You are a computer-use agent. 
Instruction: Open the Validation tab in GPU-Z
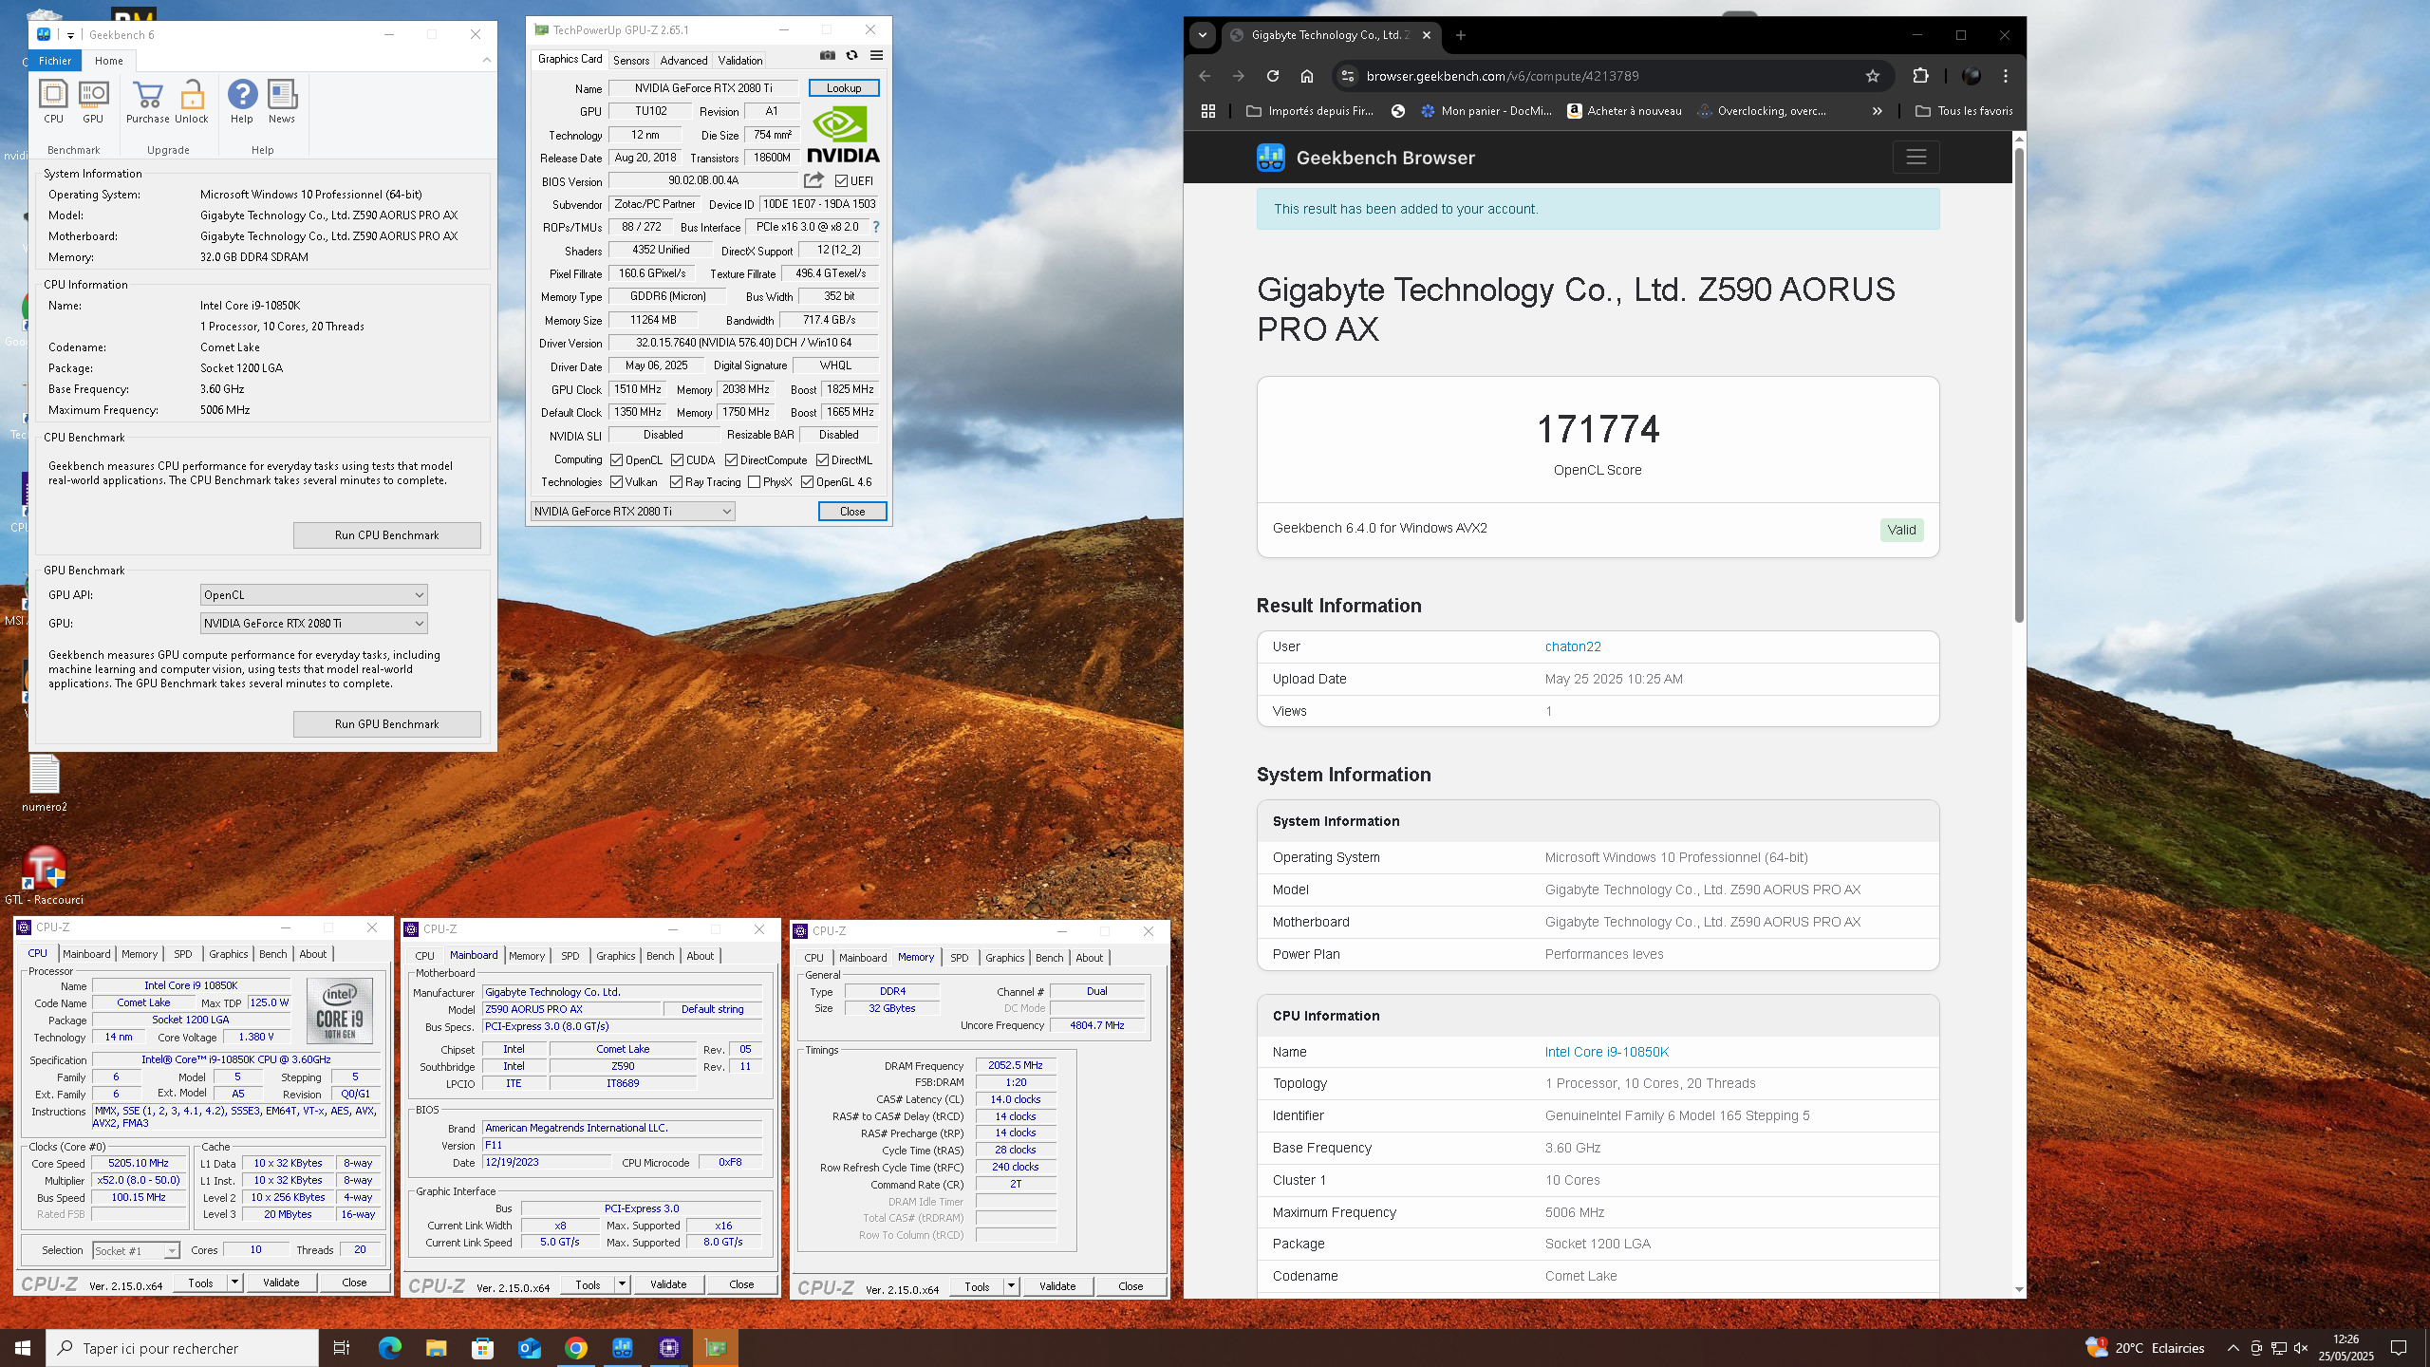coord(740,61)
